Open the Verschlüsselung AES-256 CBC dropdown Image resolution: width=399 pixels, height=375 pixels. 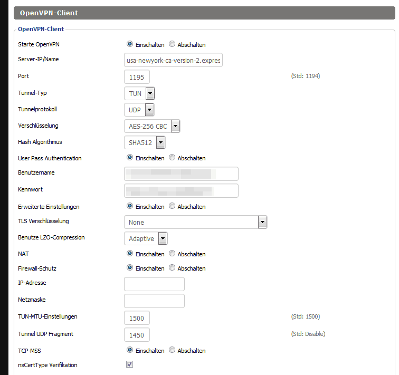click(x=152, y=126)
